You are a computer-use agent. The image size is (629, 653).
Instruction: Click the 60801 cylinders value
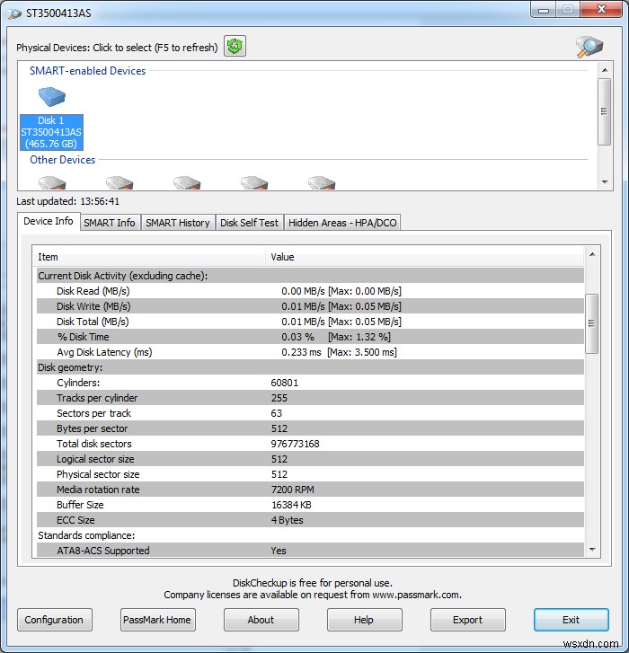[x=285, y=383]
